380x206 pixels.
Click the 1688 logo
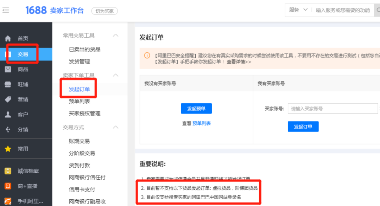point(36,10)
